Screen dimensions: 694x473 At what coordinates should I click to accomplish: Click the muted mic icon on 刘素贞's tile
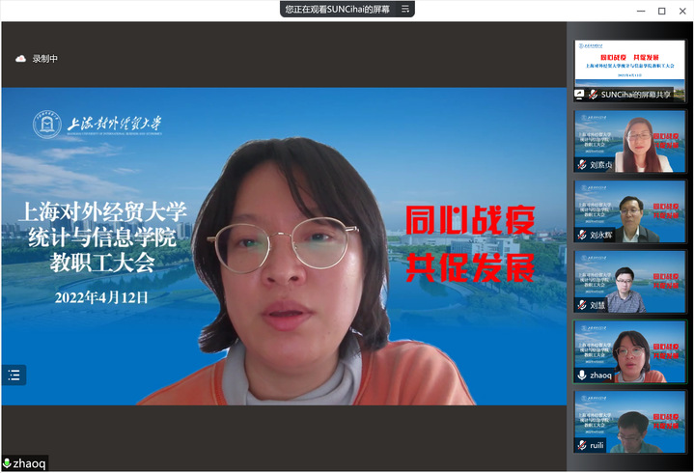pos(582,165)
